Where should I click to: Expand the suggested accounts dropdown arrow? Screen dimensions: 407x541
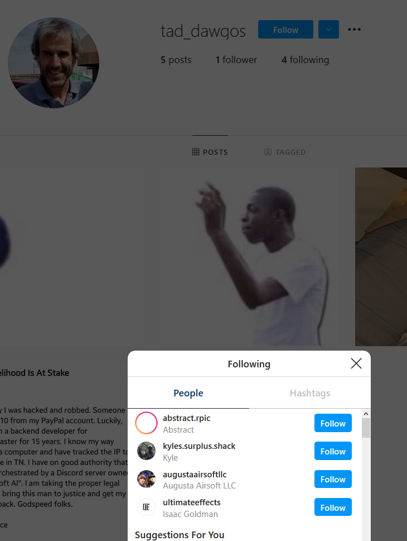pyautogui.click(x=328, y=30)
